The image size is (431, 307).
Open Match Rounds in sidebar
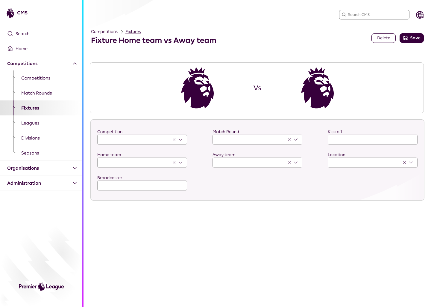coord(37,93)
